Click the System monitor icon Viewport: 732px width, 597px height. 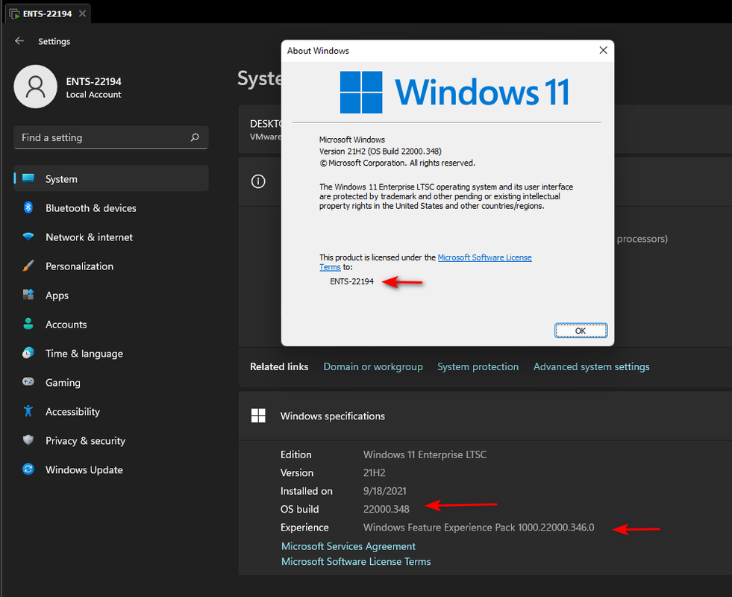coord(28,178)
